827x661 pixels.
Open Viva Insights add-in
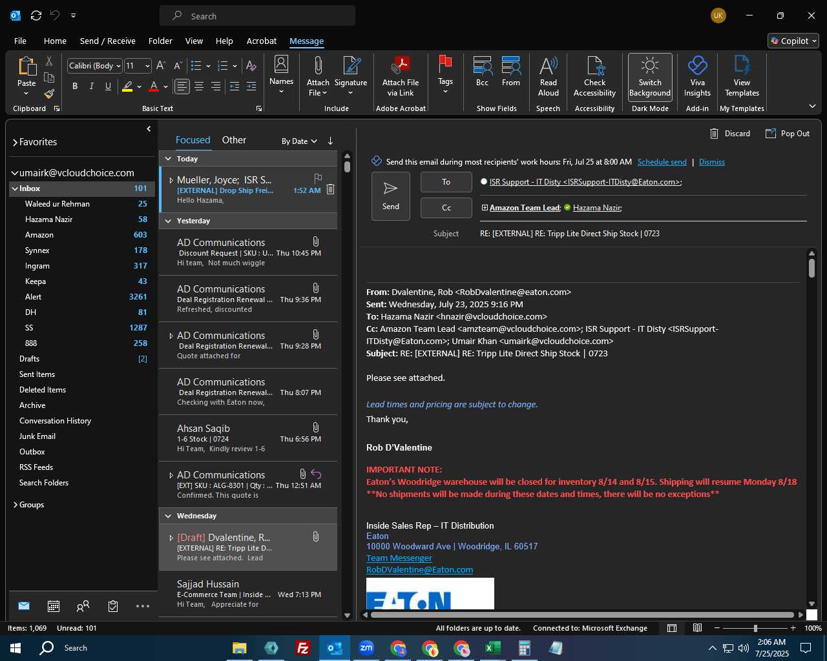(x=697, y=76)
